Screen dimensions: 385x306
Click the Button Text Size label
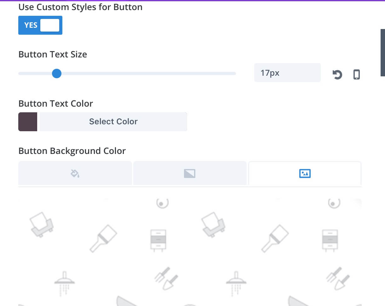[53, 54]
